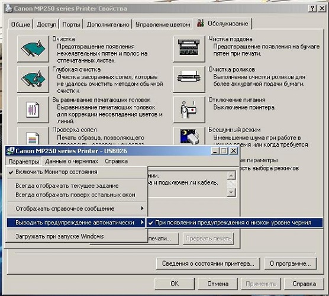Open the Данные о чернилах menu
The image size is (329, 296).
(x=72, y=161)
